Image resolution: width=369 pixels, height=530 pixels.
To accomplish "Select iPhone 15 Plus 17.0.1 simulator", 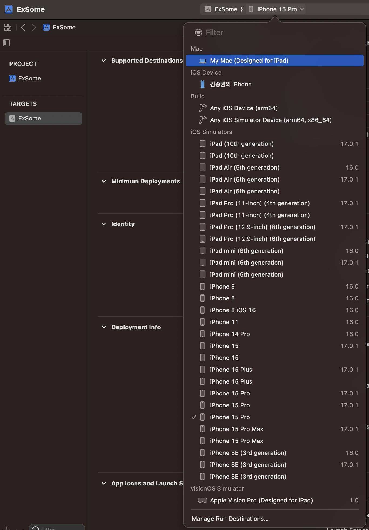I will (x=275, y=370).
